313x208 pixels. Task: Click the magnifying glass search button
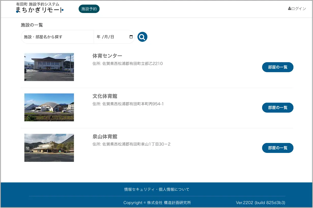coord(142,37)
